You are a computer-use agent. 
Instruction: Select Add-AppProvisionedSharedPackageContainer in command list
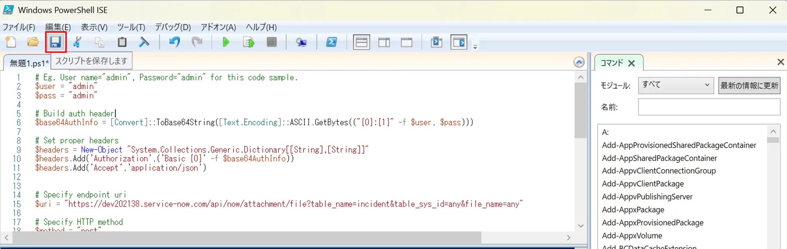679,145
